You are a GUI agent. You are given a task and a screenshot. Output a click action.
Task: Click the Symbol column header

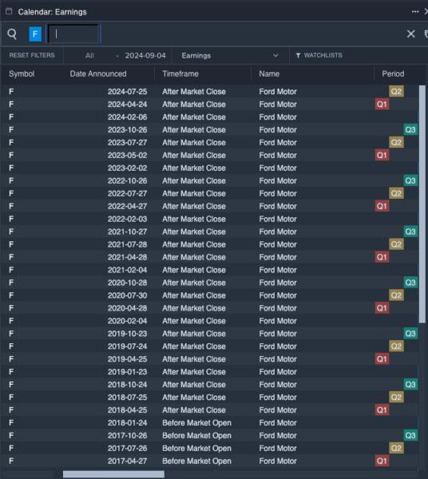pos(22,74)
